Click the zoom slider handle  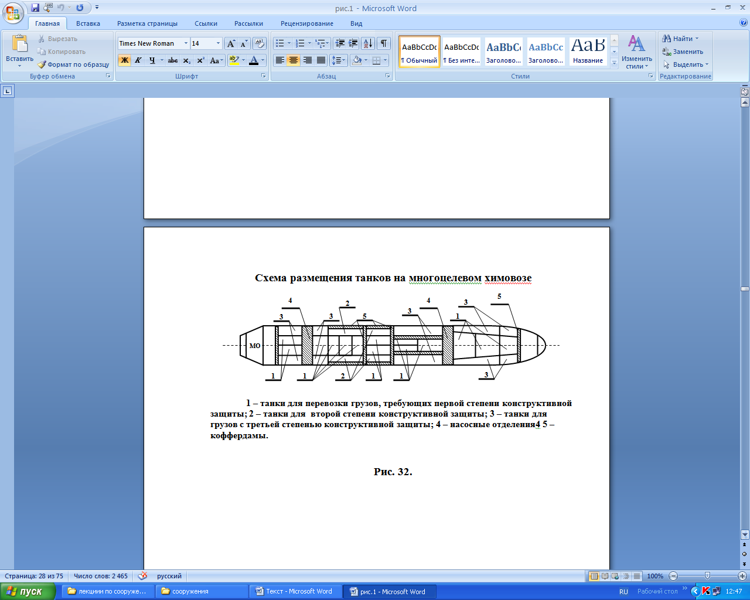point(707,576)
